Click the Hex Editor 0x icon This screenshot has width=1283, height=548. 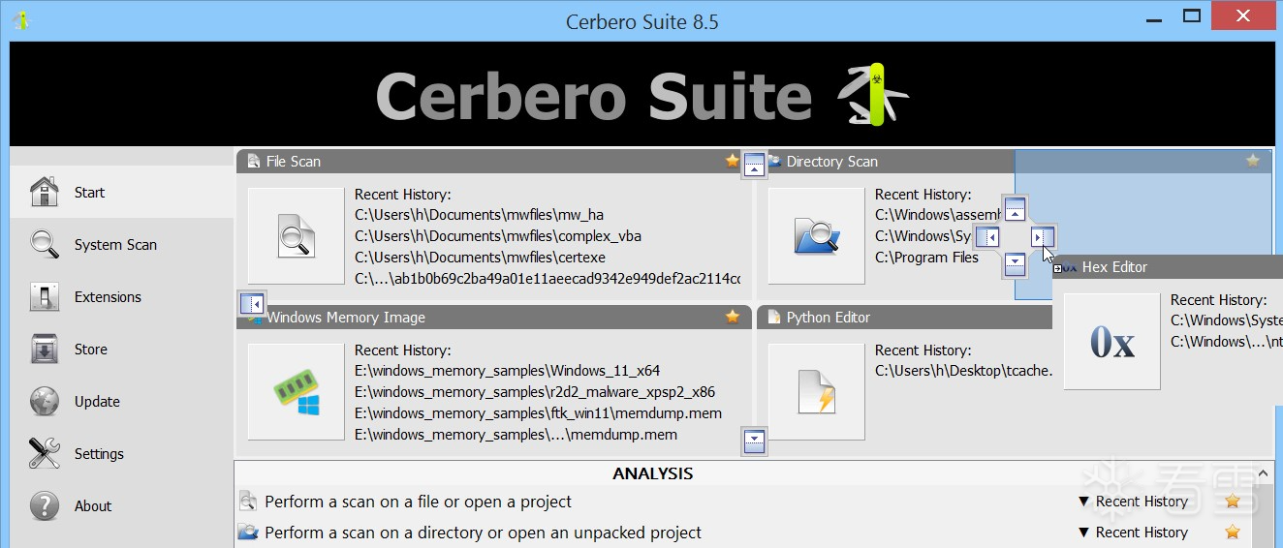[x=1111, y=341]
